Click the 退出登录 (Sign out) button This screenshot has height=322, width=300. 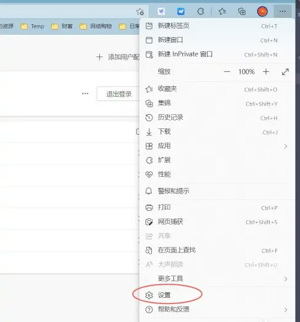(118, 94)
